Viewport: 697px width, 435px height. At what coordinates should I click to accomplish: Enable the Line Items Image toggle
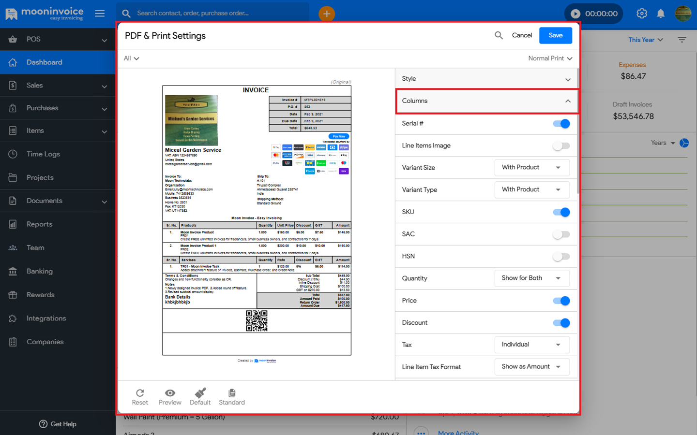(561, 146)
